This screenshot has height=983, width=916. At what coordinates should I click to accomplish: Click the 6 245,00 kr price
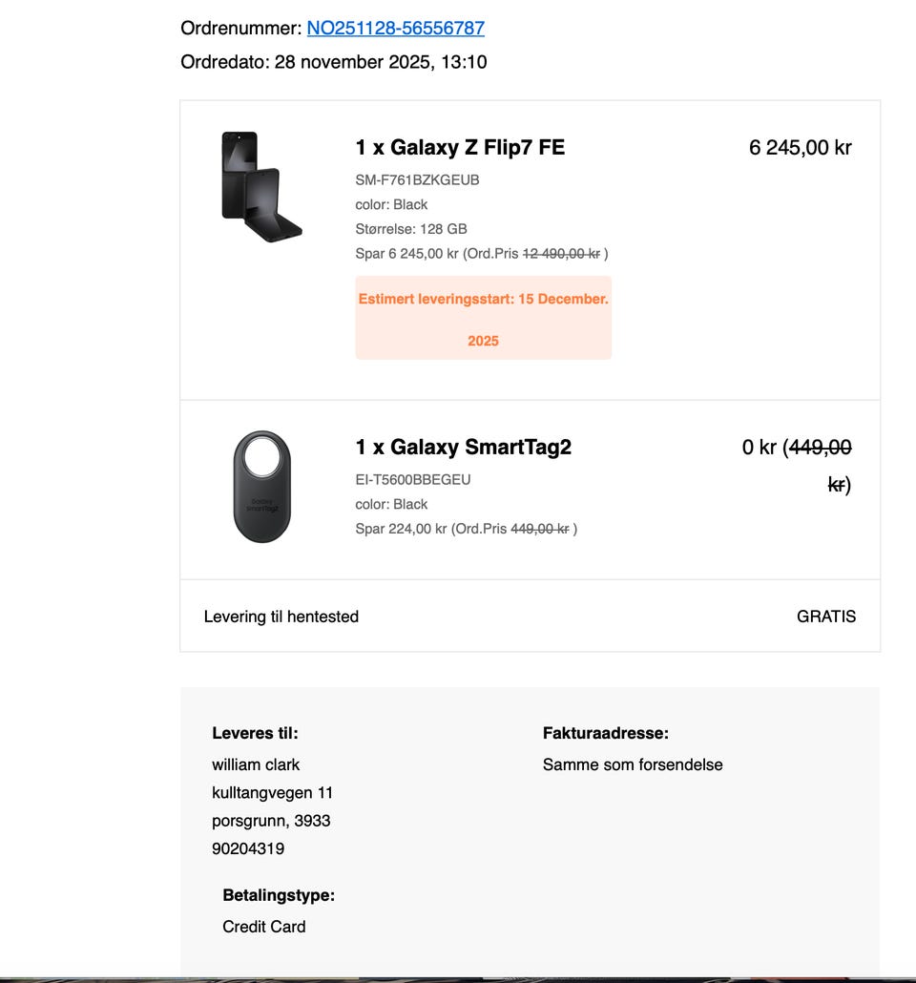[800, 147]
